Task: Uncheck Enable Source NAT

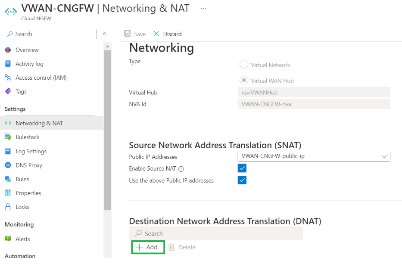Action: click(x=242, y=168)
